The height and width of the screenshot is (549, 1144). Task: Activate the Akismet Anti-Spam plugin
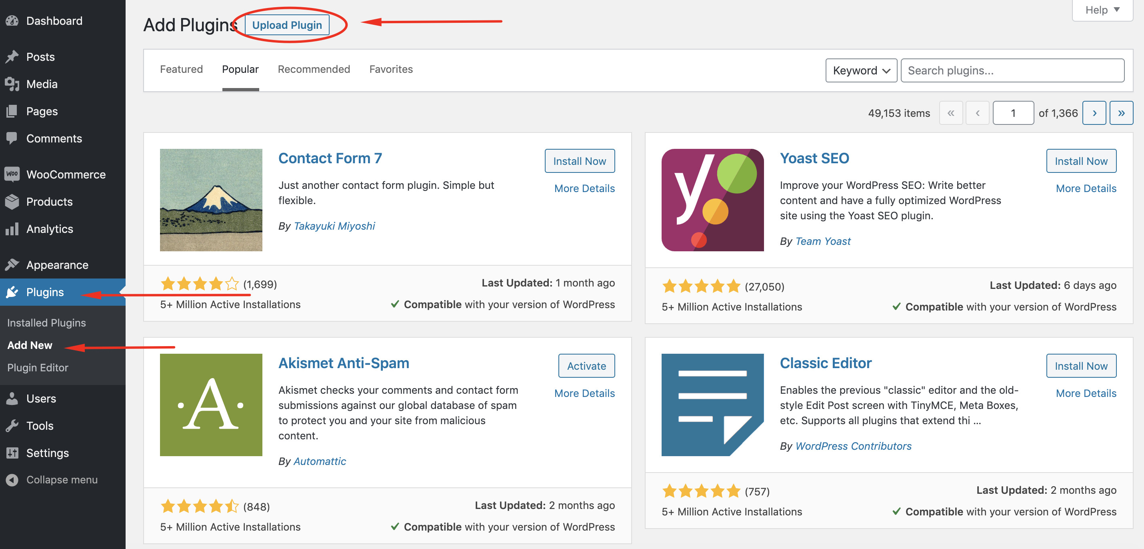[586, 366]
